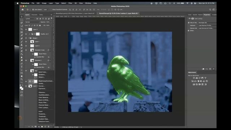Choose Hue/Saturation from the adjustment menu
Image resolution: width=231 pixels, height=130 pixels.
[x=44, y=95]
